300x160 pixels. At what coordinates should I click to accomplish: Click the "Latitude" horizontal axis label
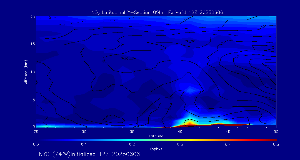pos(156,136)
